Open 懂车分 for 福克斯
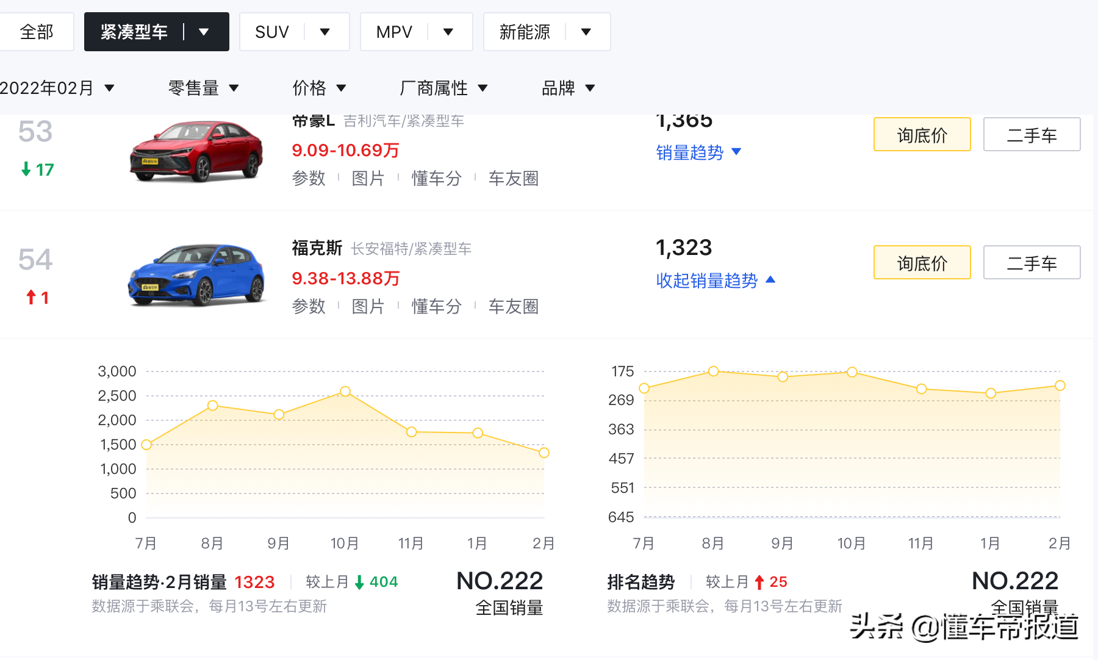Screen dimensions: 1098x660 coord(437,306)
